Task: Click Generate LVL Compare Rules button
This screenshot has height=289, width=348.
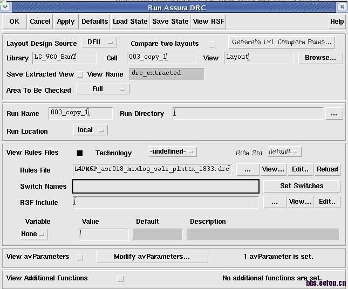Action: (282, 42)
